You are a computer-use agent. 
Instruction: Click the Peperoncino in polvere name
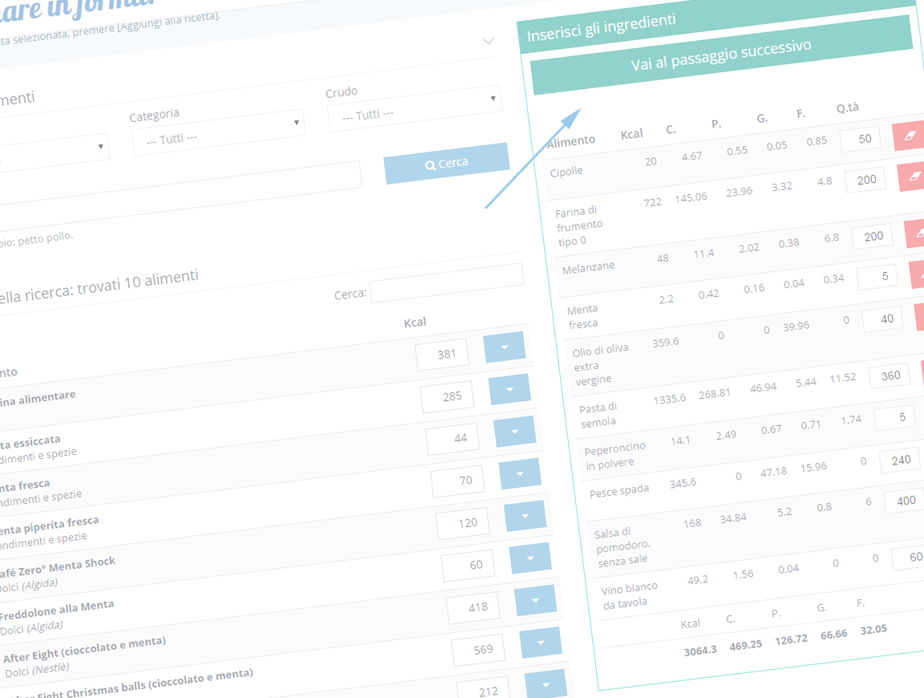(x=614, y=457)
